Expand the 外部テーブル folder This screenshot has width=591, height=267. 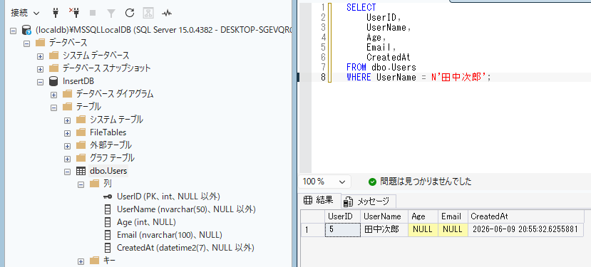coord(68,146)
